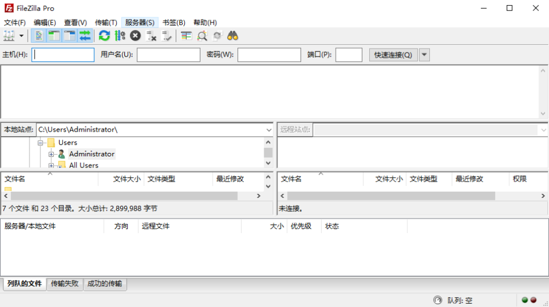Click local file list horizontal scrollbar right arrow
Image resolution: width=549 pixels, height=307 pixels.
pyautogui.click(x=259, y=196)
